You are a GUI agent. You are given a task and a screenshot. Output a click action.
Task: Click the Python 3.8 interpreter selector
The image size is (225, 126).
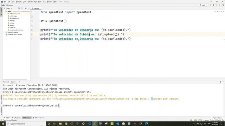pyautogui.click(x=216, y=120)
